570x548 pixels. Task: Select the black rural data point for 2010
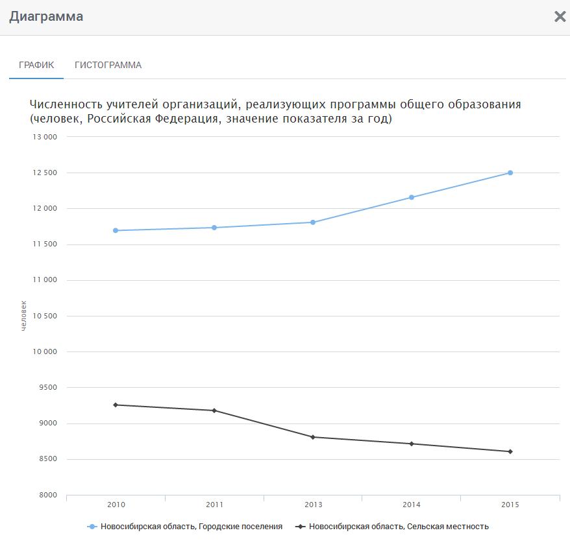point(116,405)
